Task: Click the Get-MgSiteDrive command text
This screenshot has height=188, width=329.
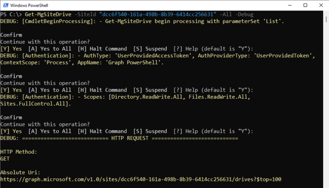Action: (x=47, y=14)
